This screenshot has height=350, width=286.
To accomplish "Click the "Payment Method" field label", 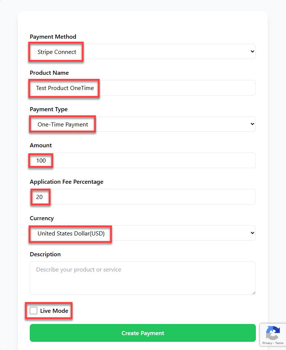I will click(53, 37).
